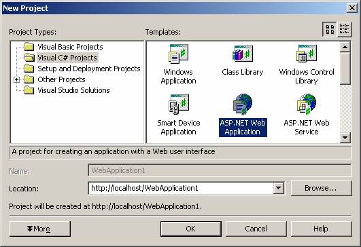Click 'Project will be created at' message

tap(105, 206)
